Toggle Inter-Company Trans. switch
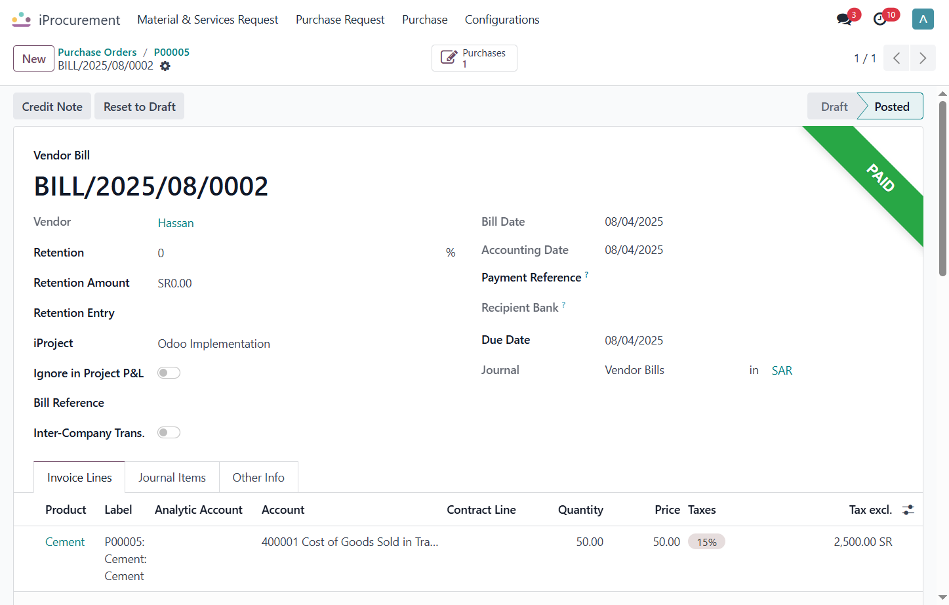The width and height of the screenshot is (949, 605). [169, 432]
